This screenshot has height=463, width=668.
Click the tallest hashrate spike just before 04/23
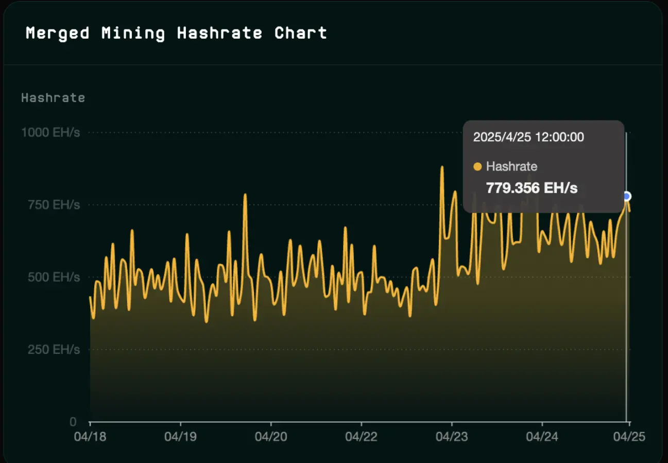[442, 168]
